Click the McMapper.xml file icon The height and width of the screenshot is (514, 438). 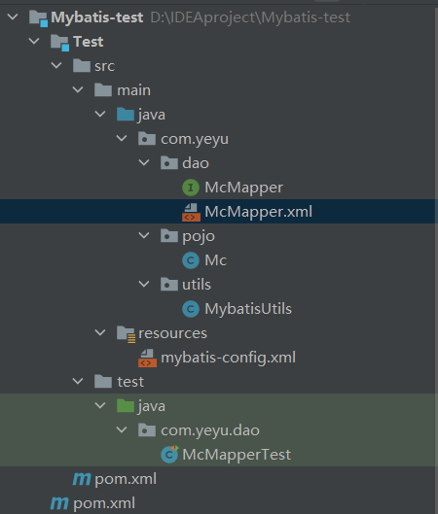point(191,212)
